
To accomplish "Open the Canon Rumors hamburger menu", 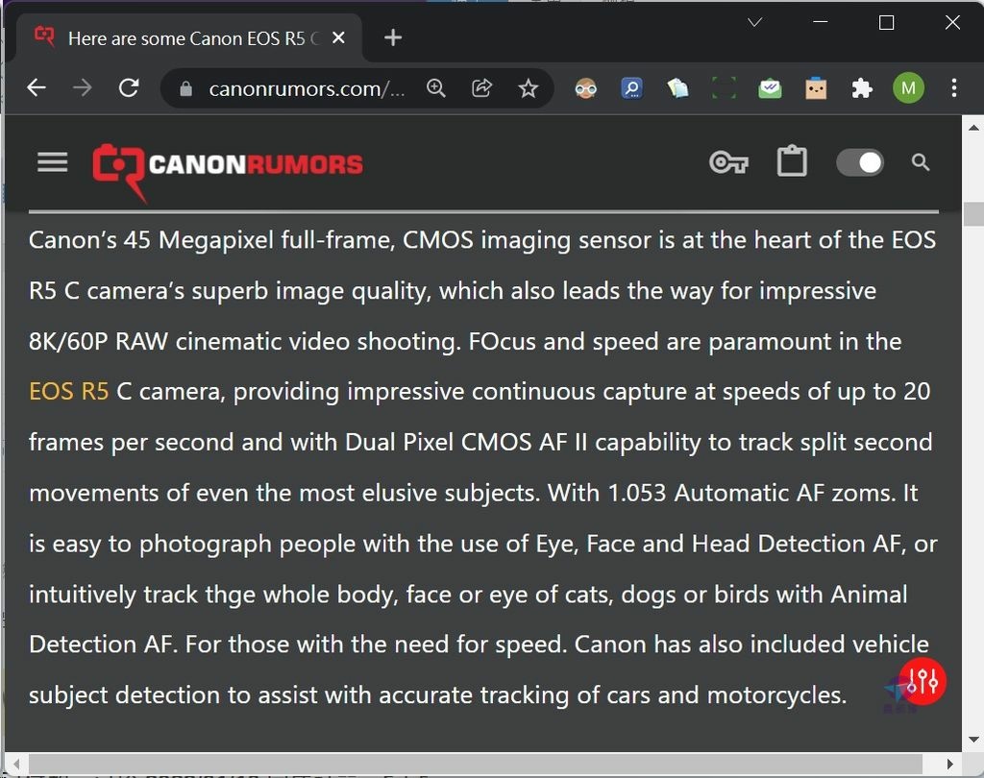I will pos(53,162).
